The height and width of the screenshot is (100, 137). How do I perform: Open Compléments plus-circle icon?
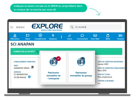tap(40, 35)
